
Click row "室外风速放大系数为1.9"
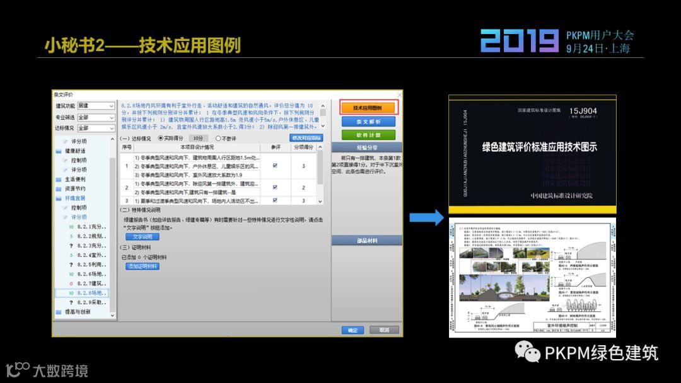197,174
